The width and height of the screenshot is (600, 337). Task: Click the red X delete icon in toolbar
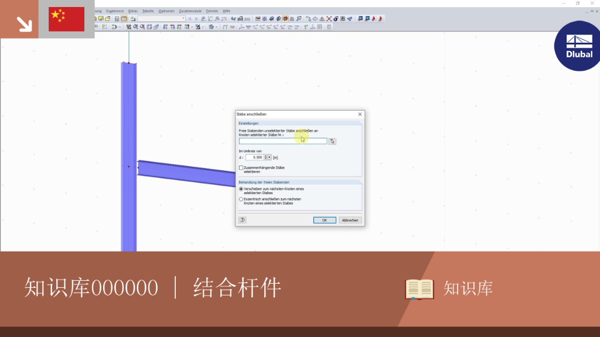click(329, 19)
